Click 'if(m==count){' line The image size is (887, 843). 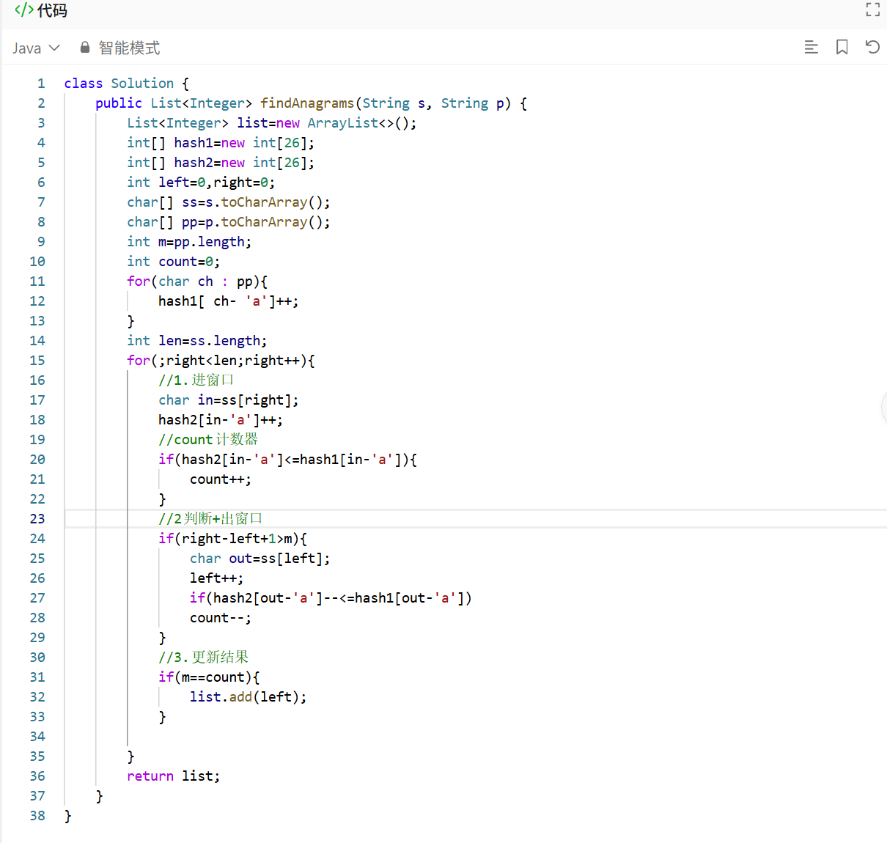(209, 677)
